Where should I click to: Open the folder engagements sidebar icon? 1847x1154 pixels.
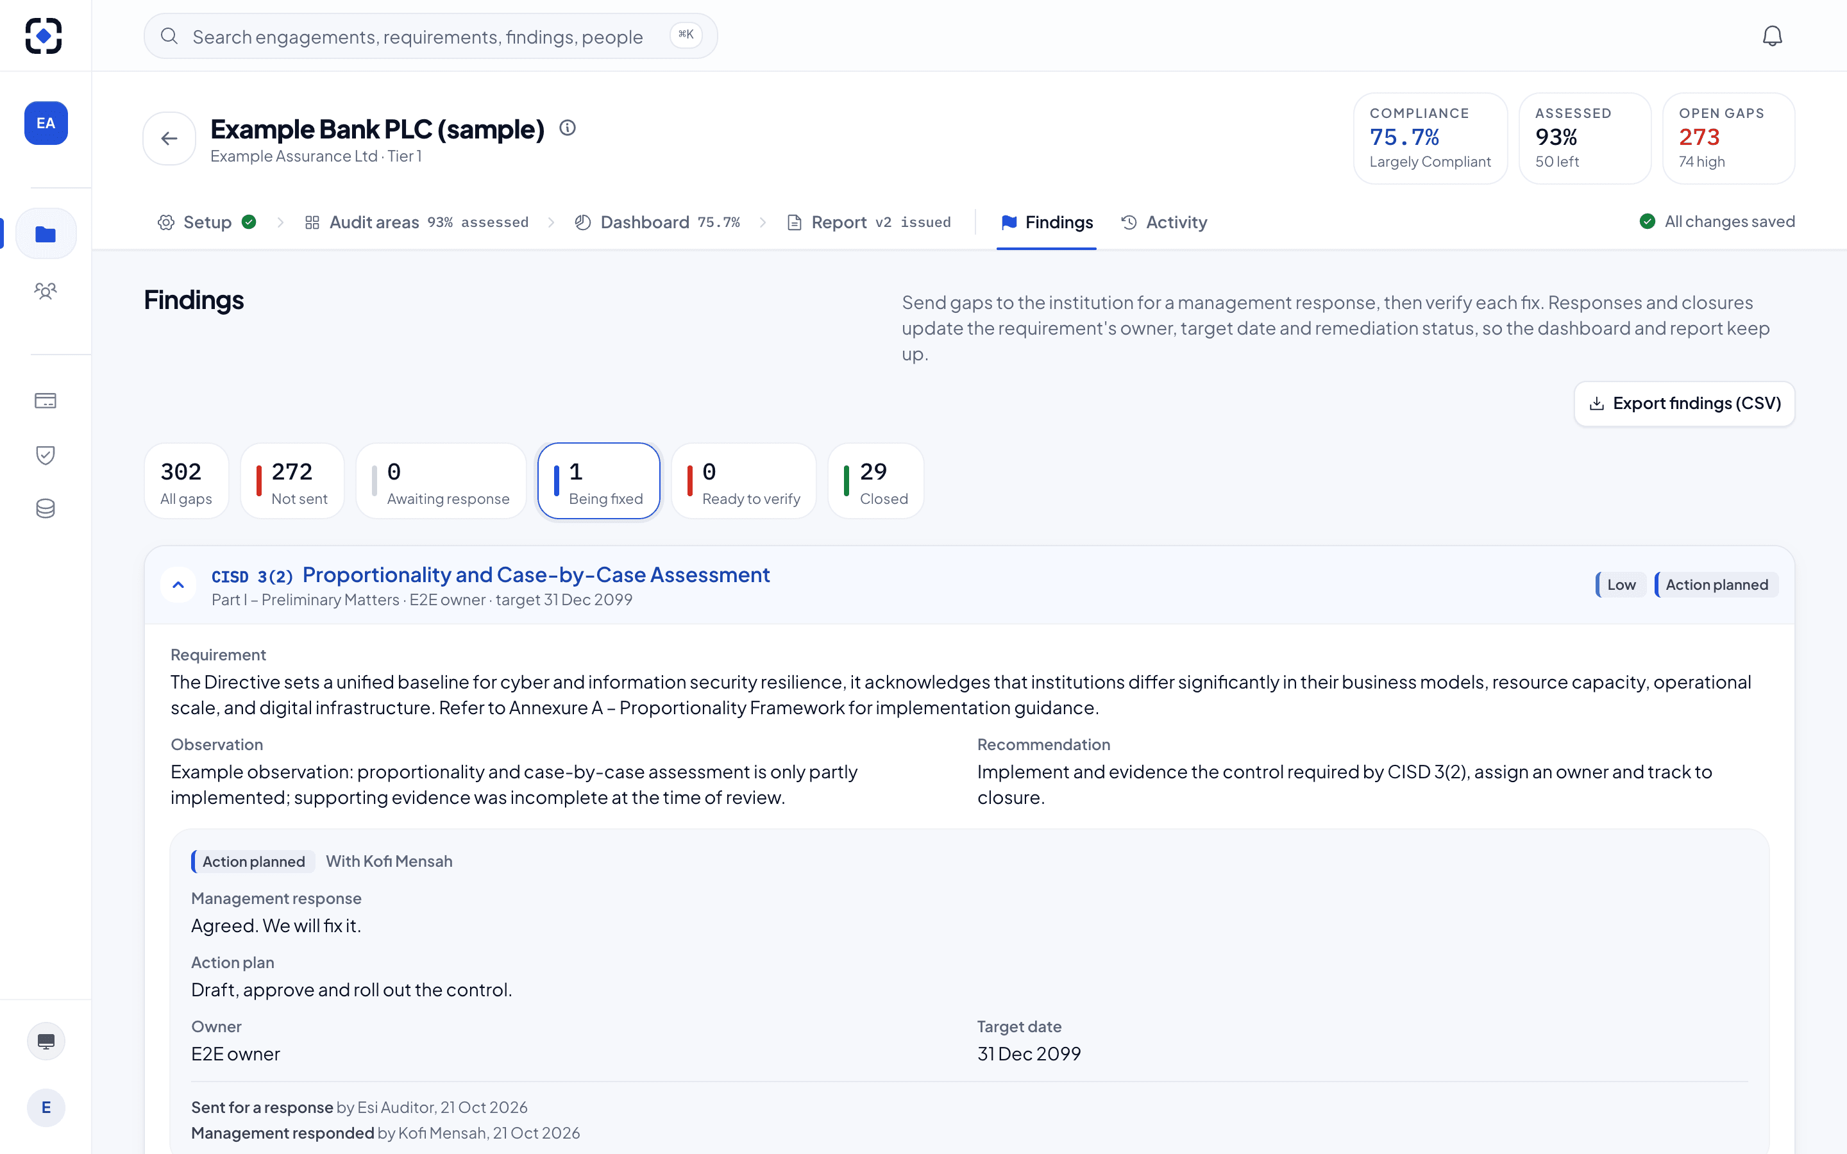(46, 233)
